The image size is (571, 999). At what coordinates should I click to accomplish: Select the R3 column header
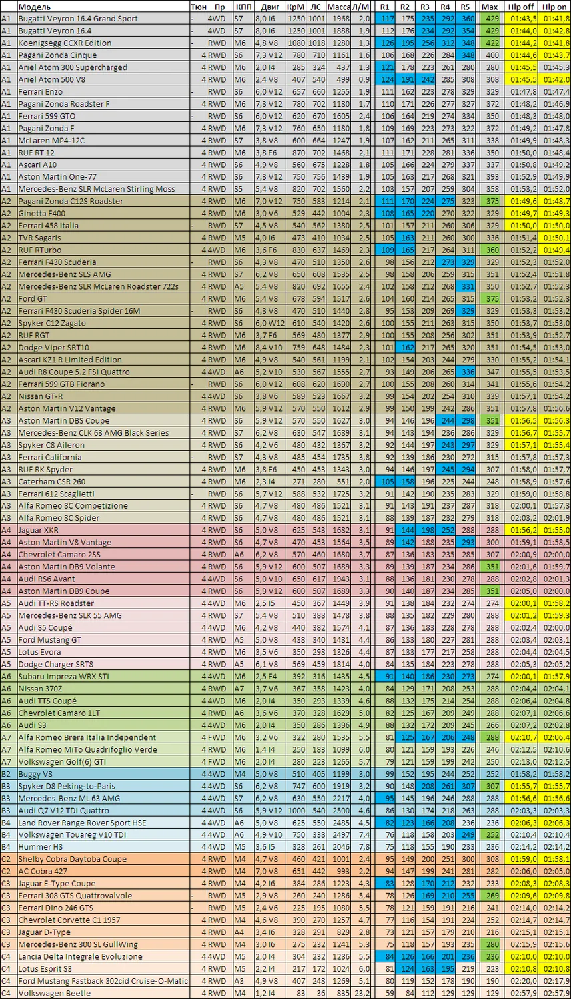[x=425, y=6]
